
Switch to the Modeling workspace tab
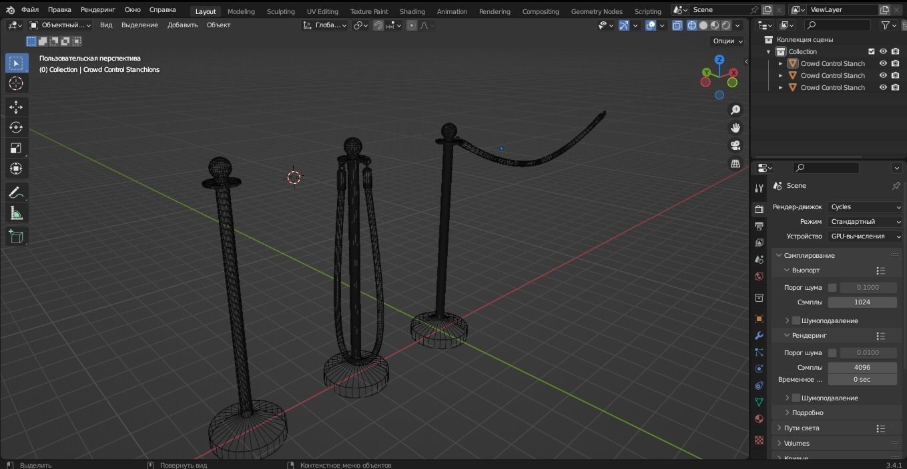[241, 11]
